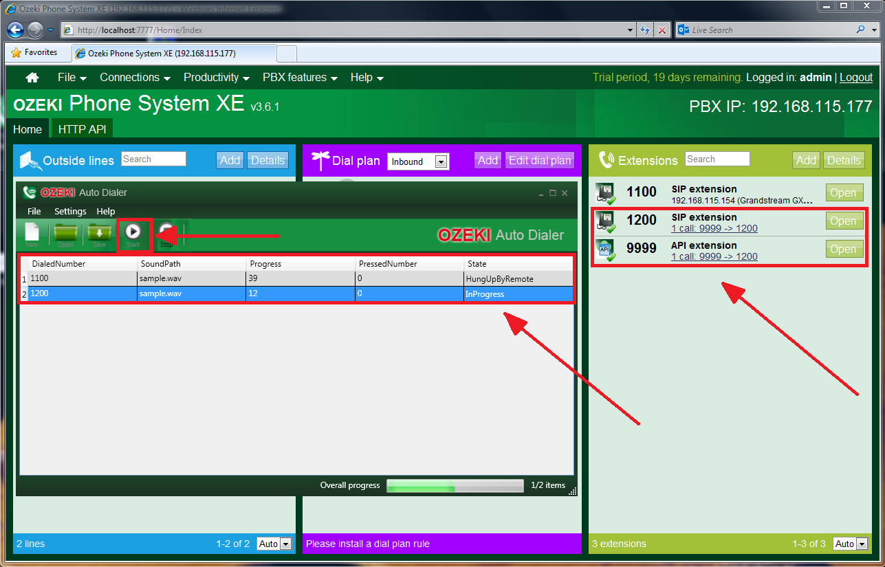Open the recent pages arrow beside Forward
Image resolution: width=885 pixels, height=567 pixels.
(51, 30)
